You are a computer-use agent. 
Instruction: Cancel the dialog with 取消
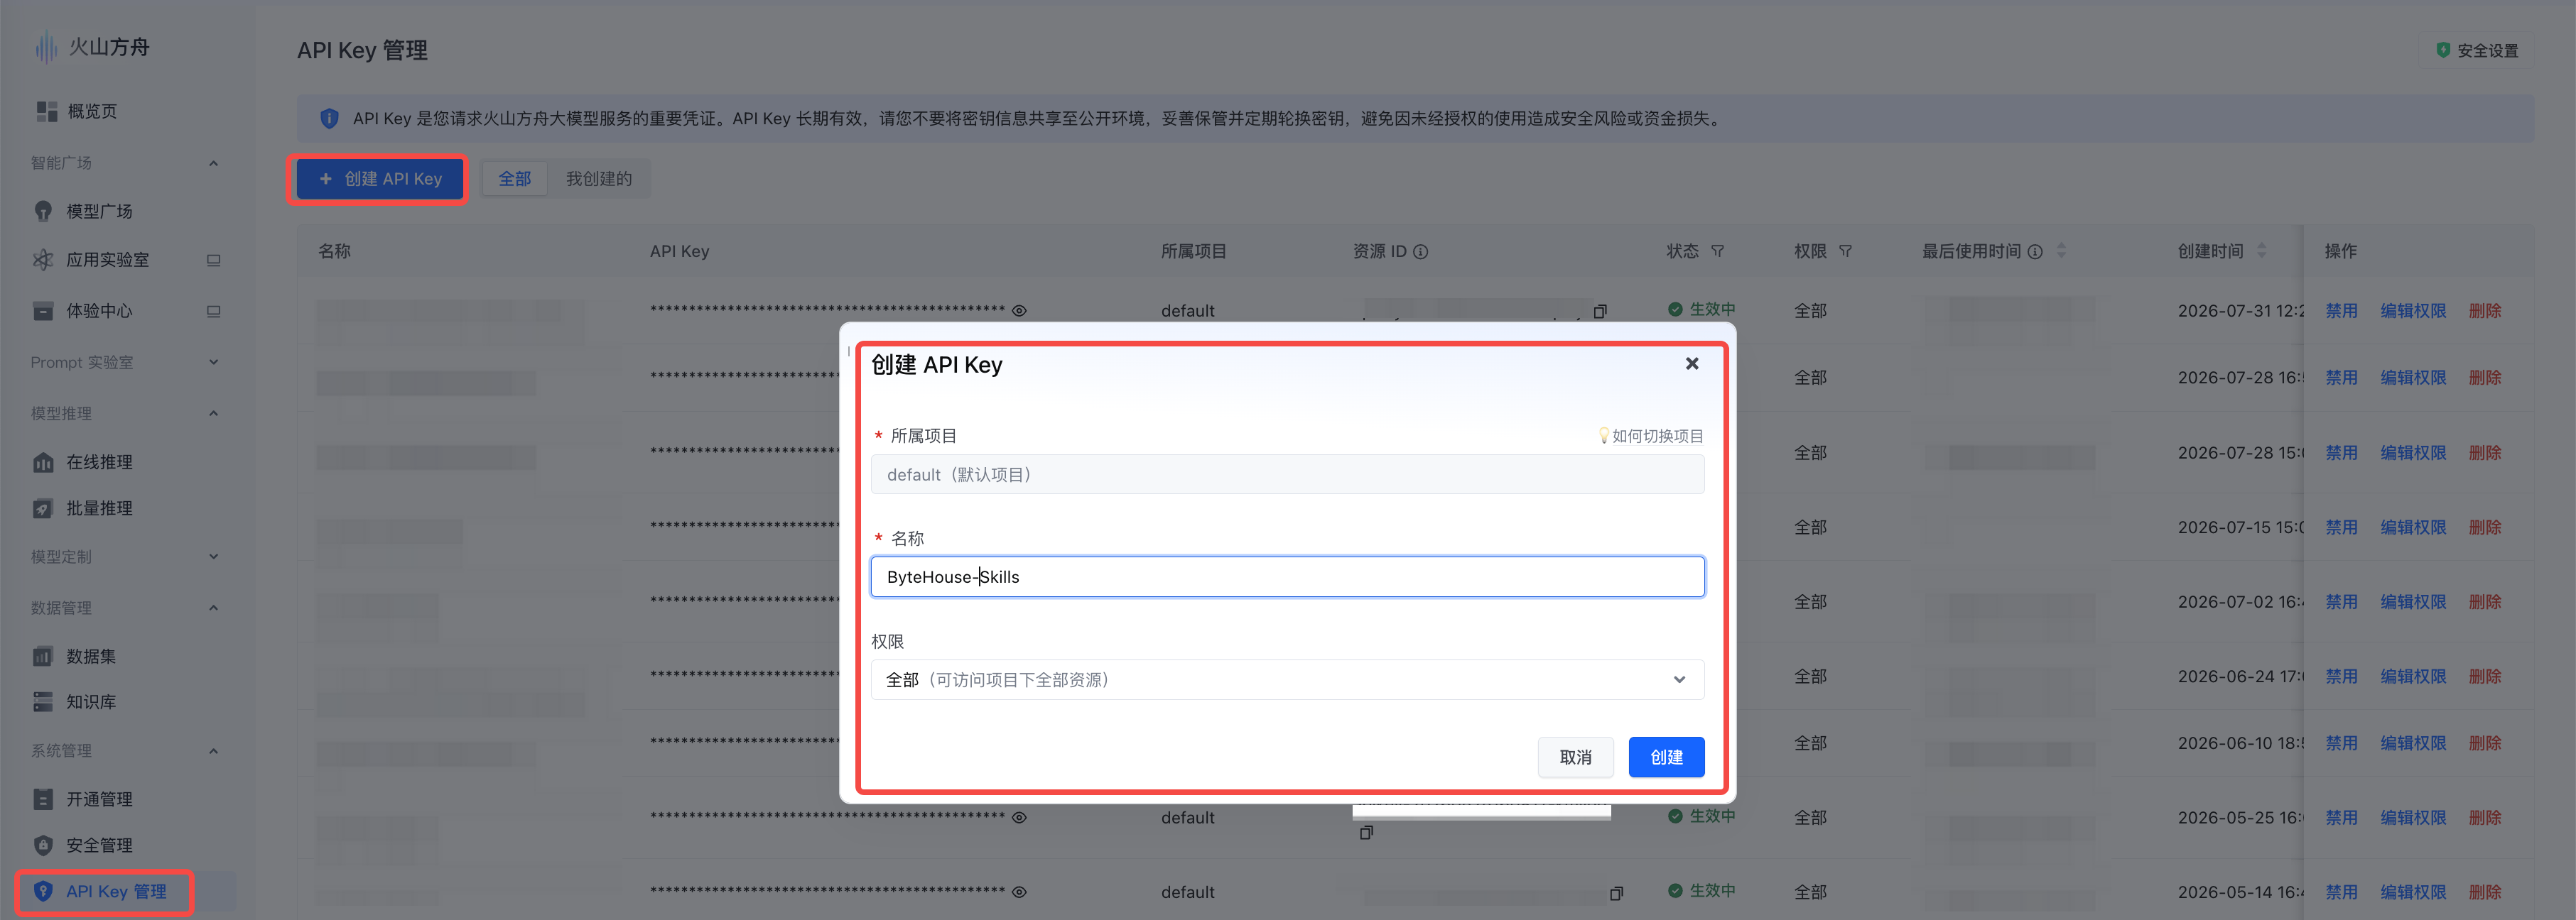coord(1575,757)
